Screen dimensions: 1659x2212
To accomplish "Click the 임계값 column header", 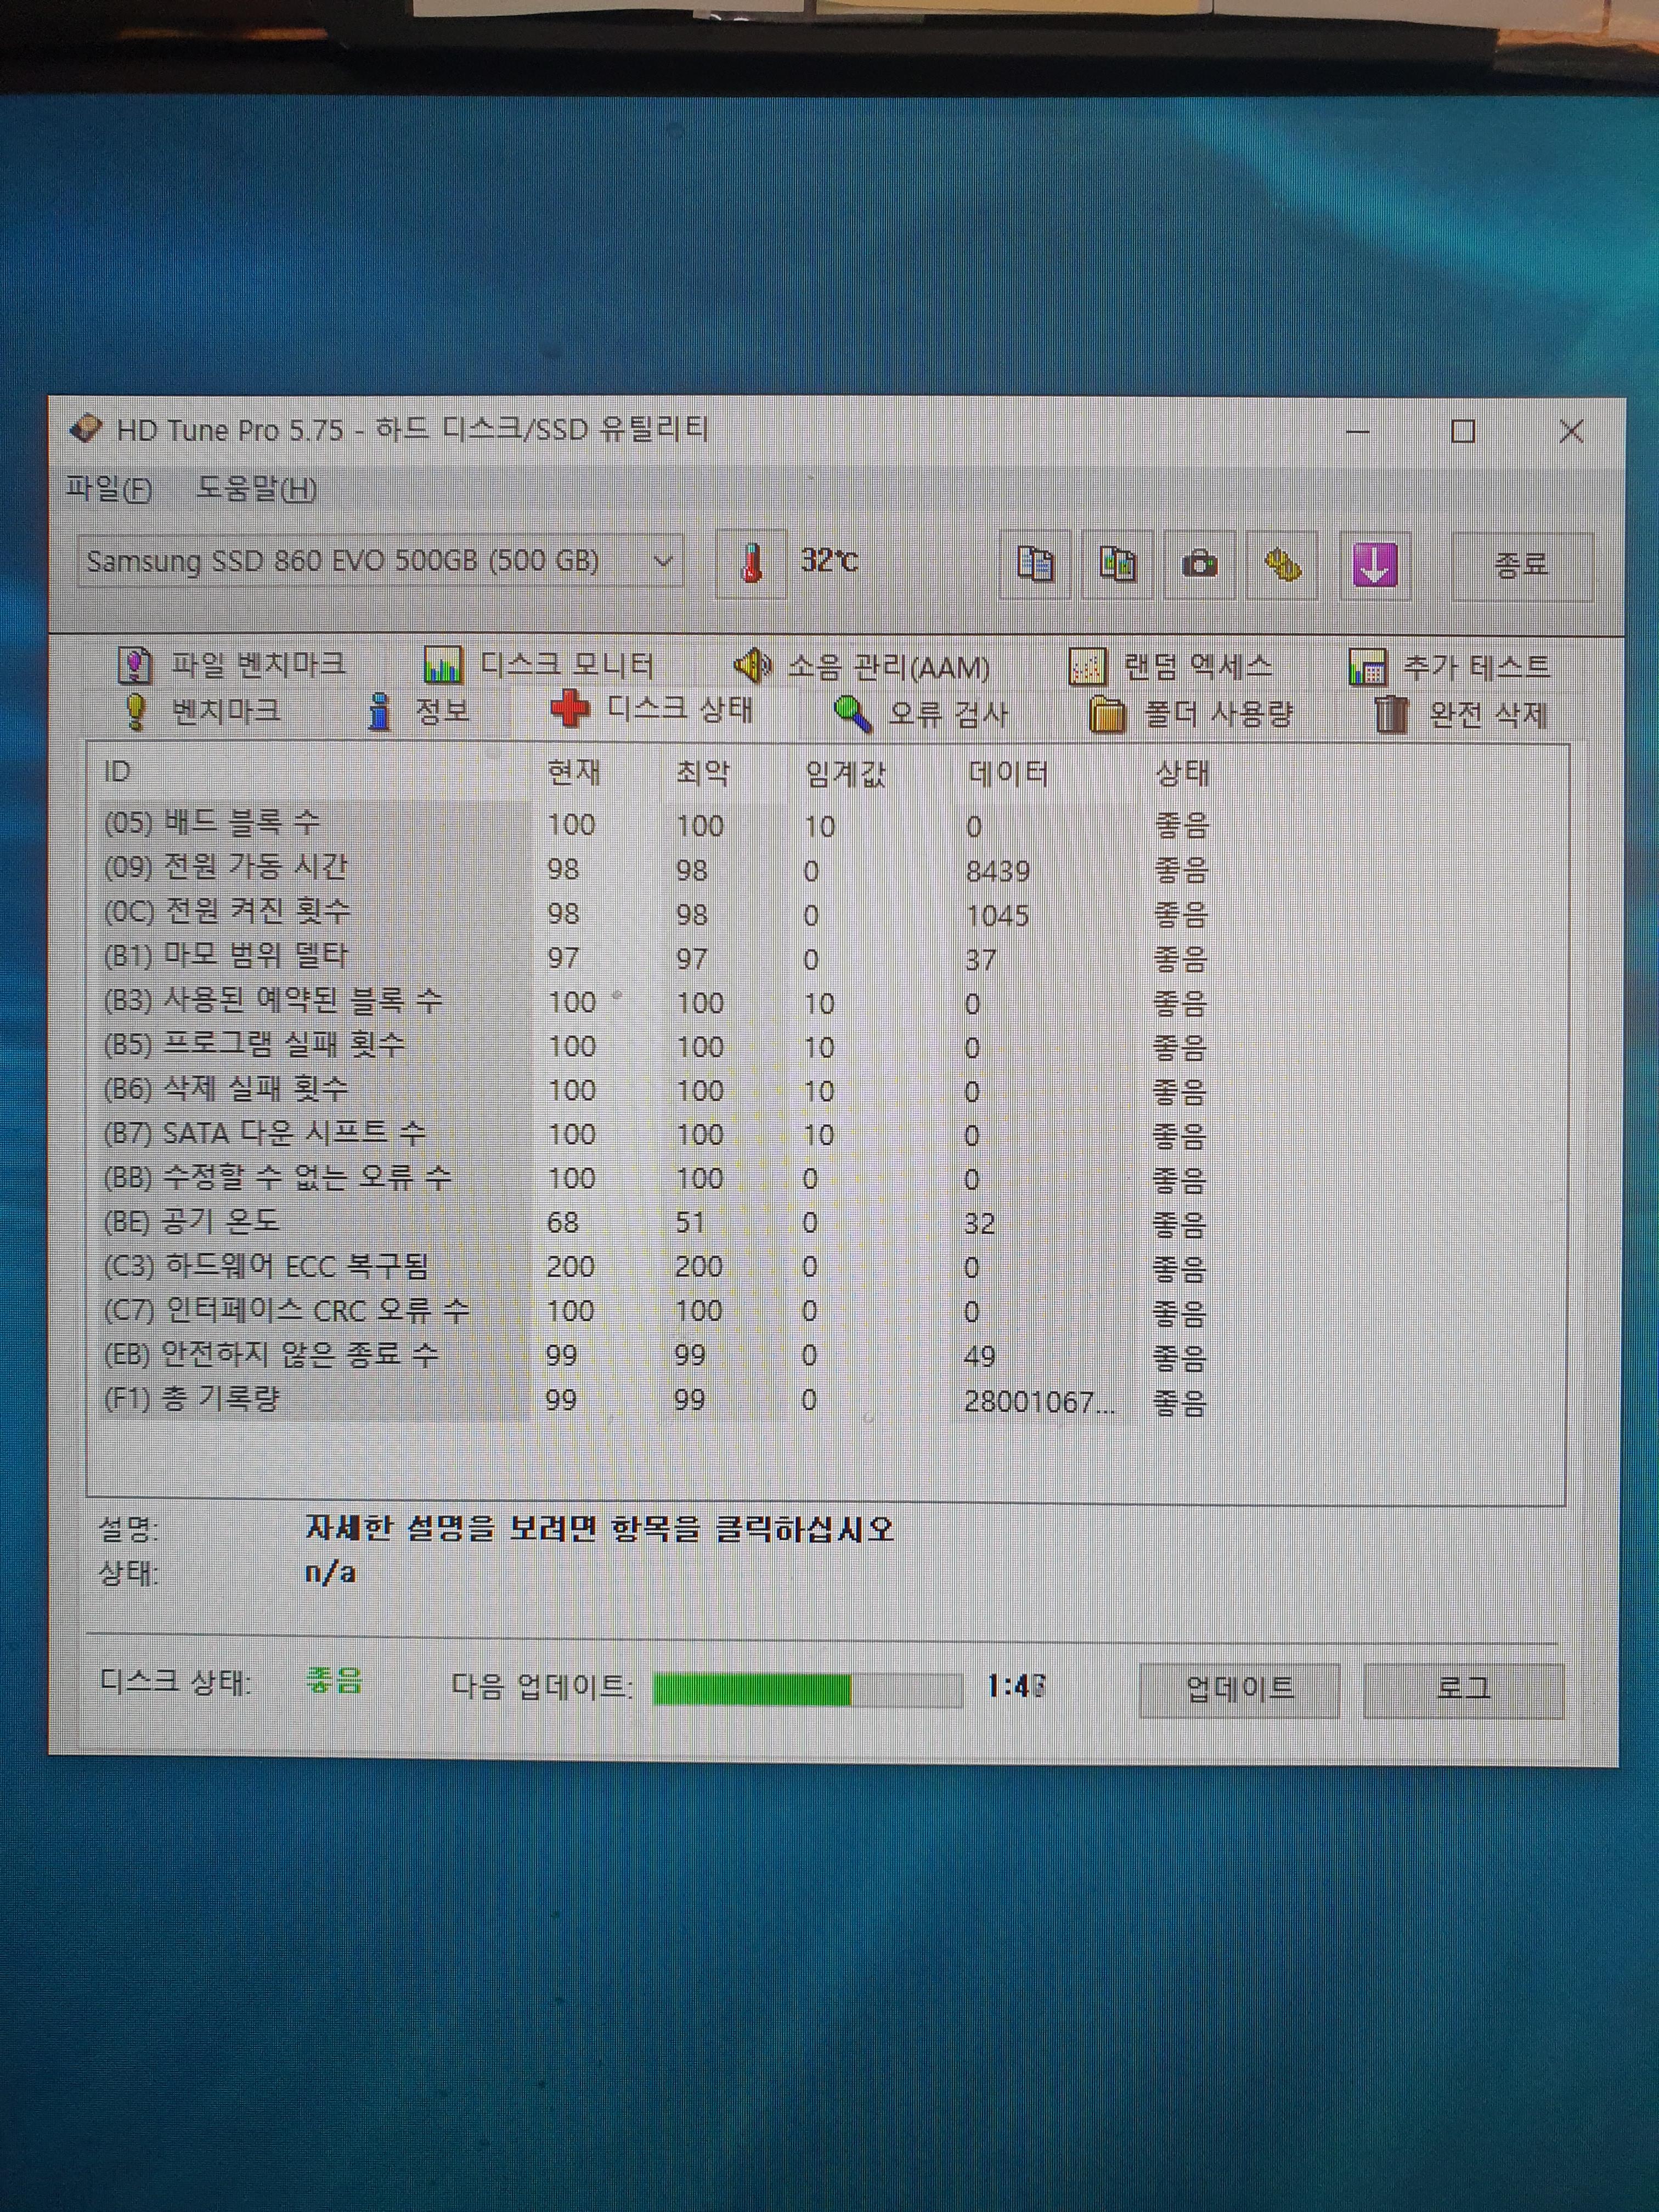I will tap(845, 773).
